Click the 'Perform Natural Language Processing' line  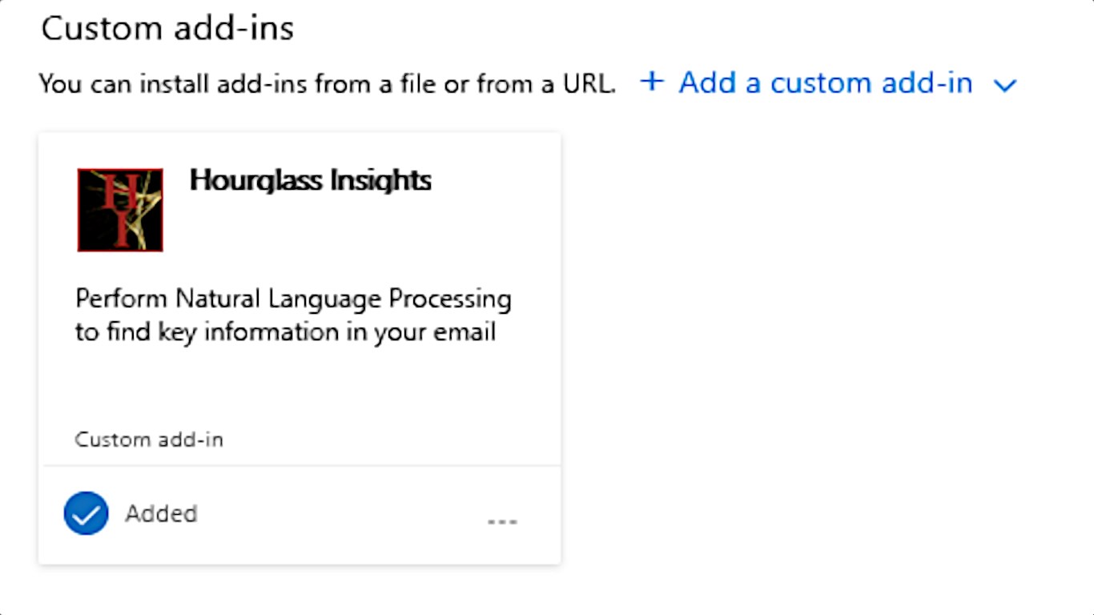tap(293, 299)
